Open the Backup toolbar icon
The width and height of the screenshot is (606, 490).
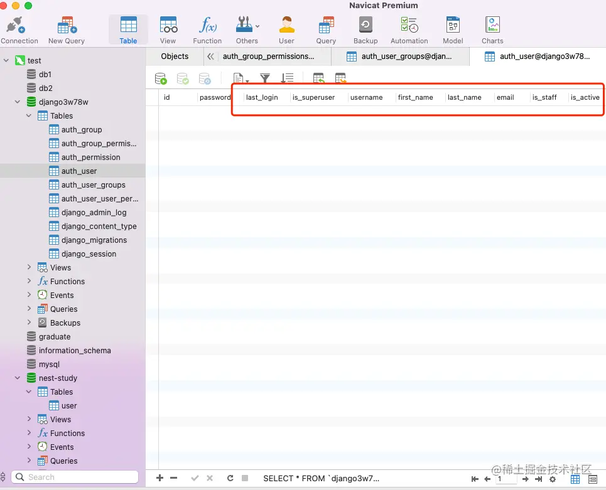point(365,30)
